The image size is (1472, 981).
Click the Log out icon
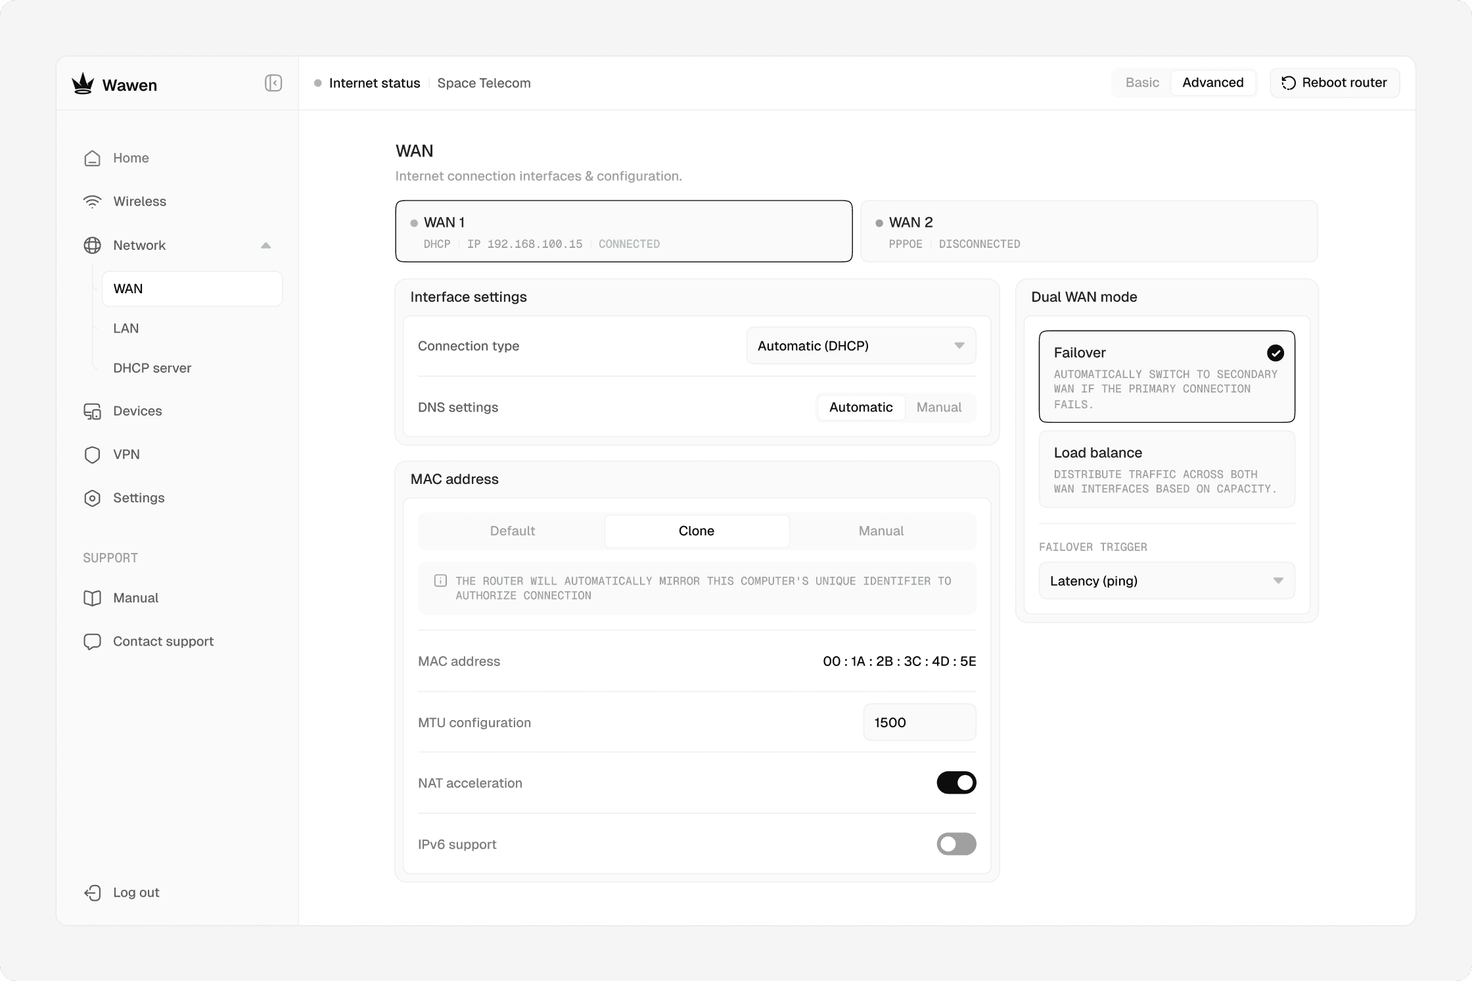(92, 892)
